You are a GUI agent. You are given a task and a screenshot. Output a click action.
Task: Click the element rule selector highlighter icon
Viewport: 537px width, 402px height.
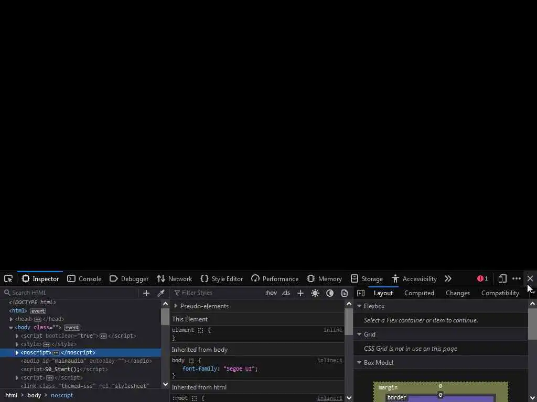pos(201,330)
